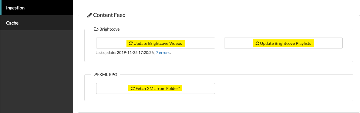Click the empty dark sidebar area below Cache
Image resolution: width=360 pixels, height=113 pixels.
tap(36, 72)
